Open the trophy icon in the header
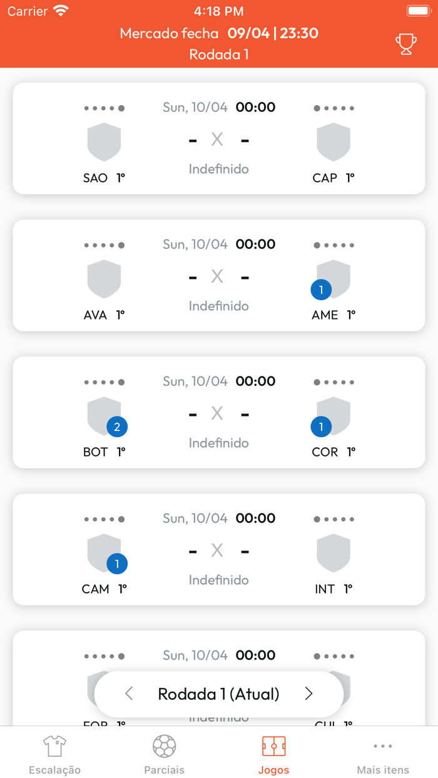The height and width of the screenshot is (778, 438). pyautogui.click(x=406, y=44)
